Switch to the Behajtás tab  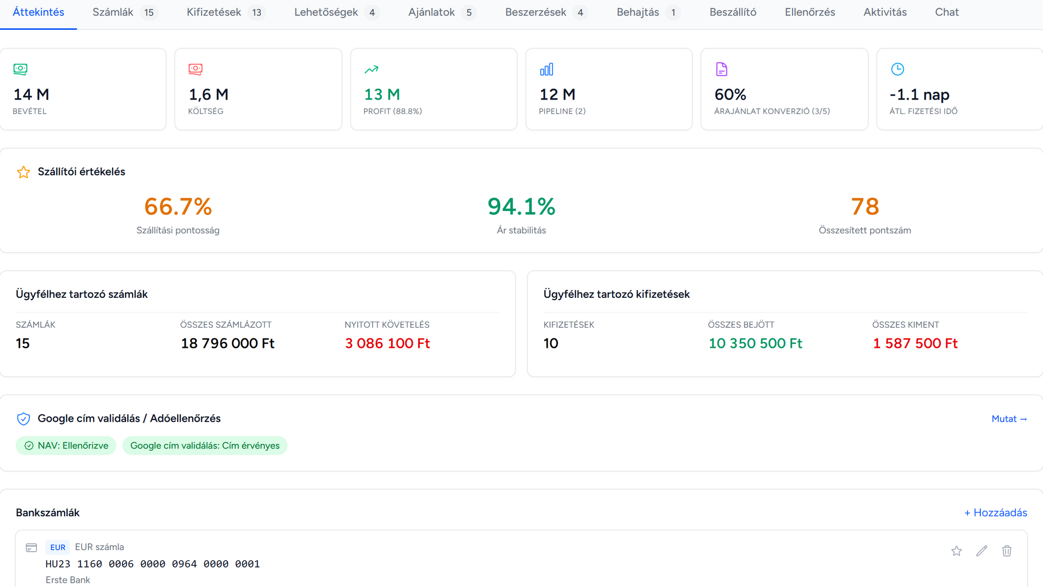click(x=648, y=13)
